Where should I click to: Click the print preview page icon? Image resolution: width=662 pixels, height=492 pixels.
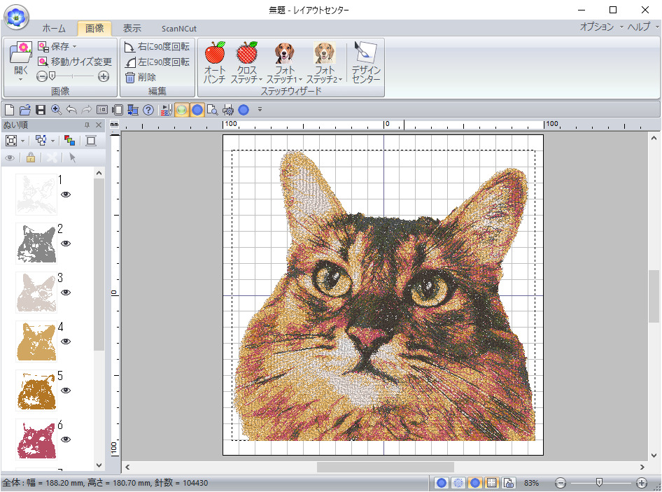point(212,110)
